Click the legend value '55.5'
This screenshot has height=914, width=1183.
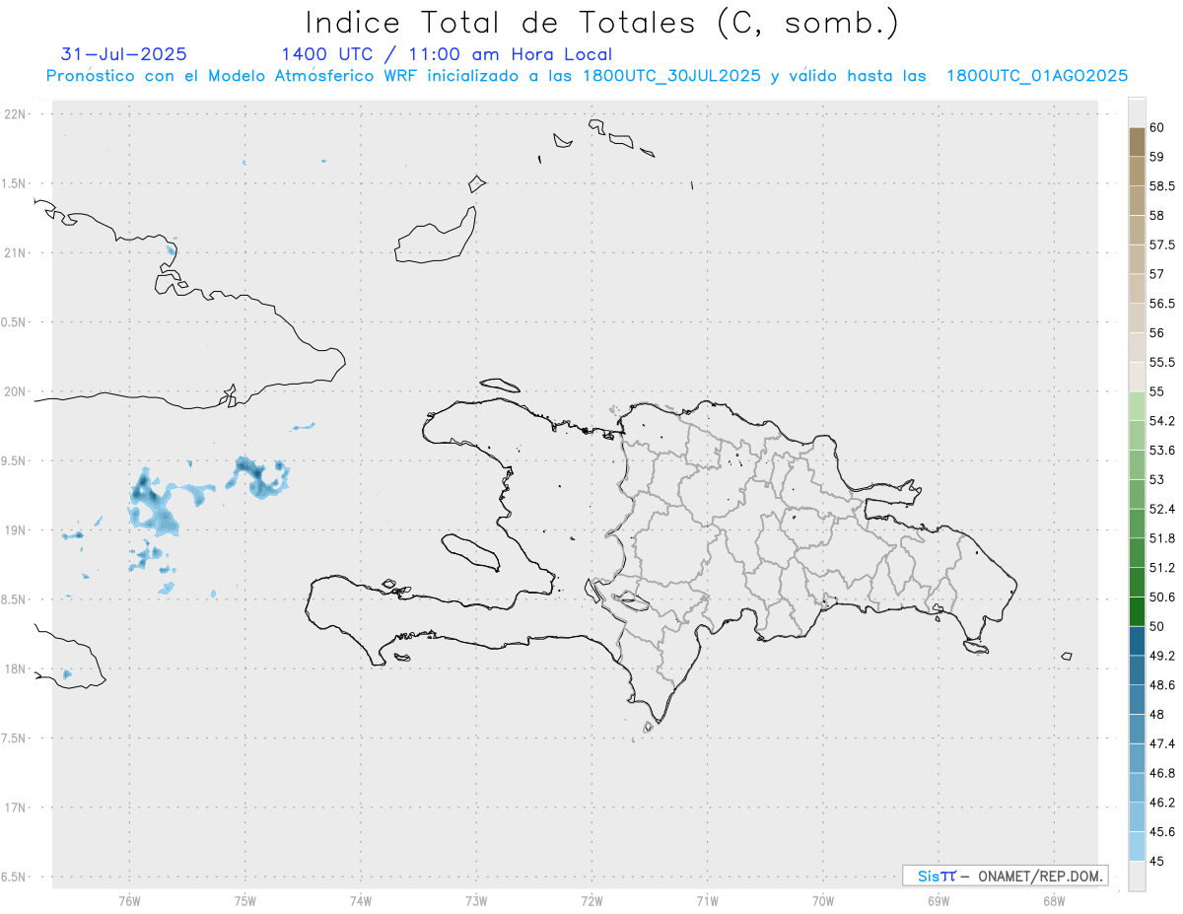1162,362
